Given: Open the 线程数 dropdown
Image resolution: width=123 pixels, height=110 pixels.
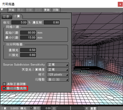Looking at the screenshot, I should (x=58, y=80).
